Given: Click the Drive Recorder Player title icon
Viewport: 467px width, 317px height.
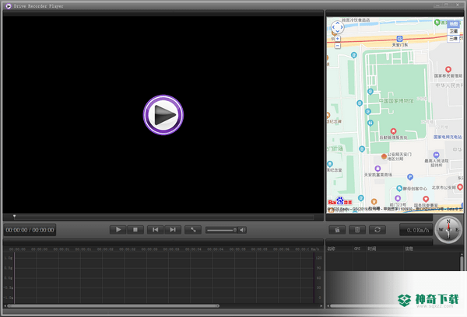Looking at the screenshot, I should tap(9, 5).
